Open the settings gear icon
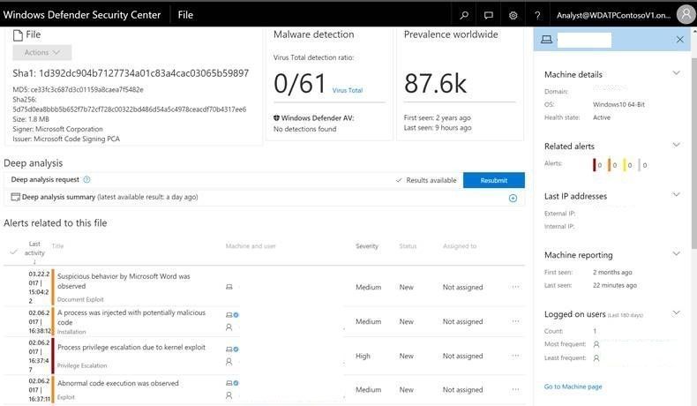 point(513,15)
